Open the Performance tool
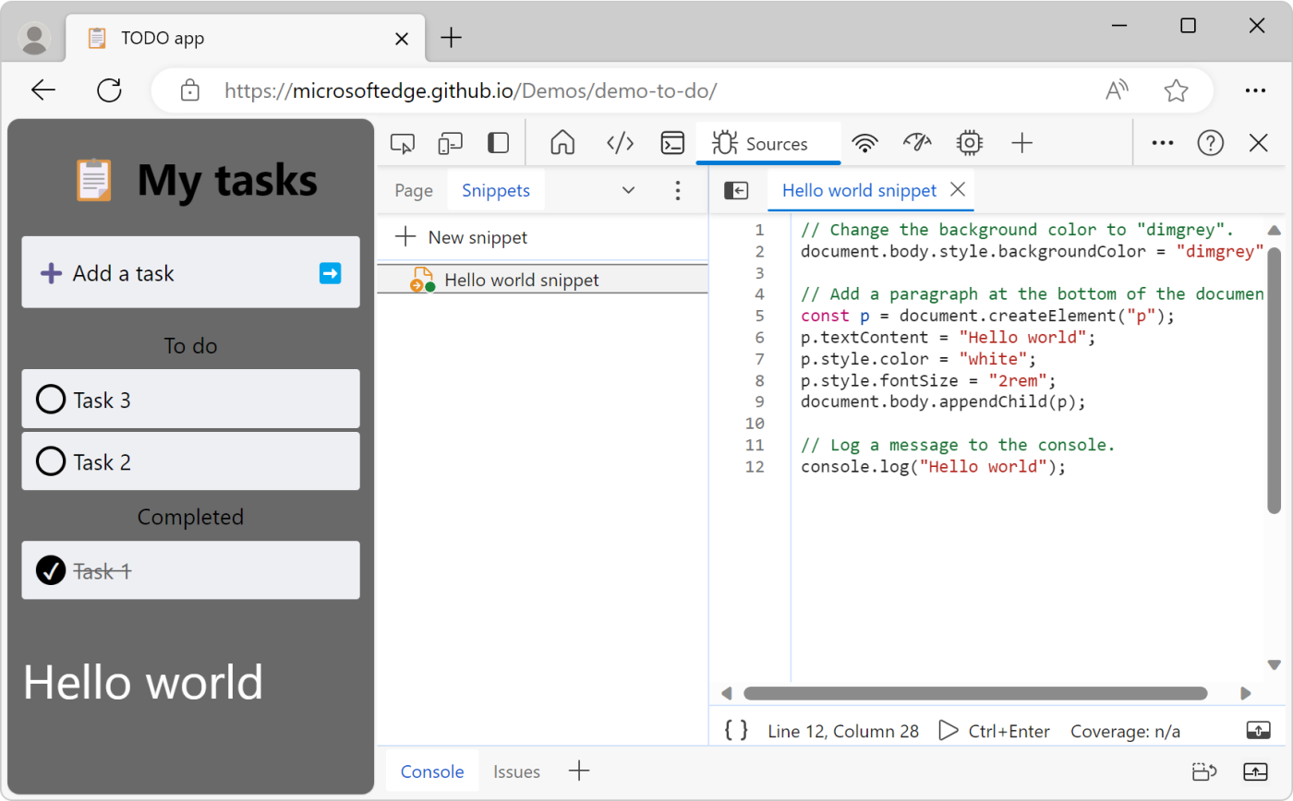1293x801 pixels. point(916,143)
